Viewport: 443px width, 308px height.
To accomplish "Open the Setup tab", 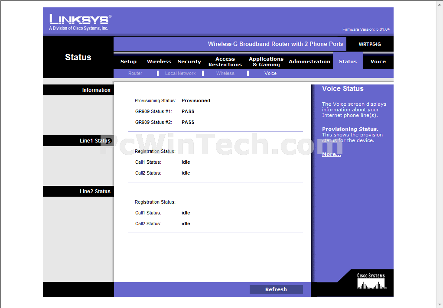I will point(128,62).
